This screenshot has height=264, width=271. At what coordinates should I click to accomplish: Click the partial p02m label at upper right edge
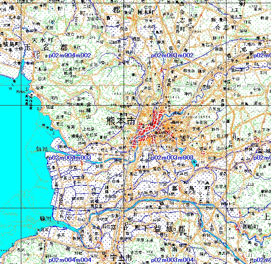coord(262,55)
